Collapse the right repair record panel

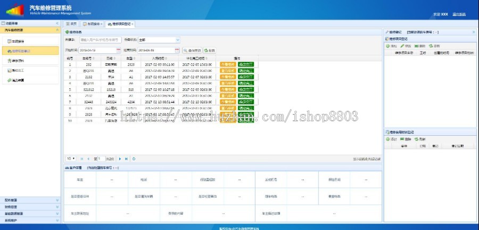pos(473,32)
